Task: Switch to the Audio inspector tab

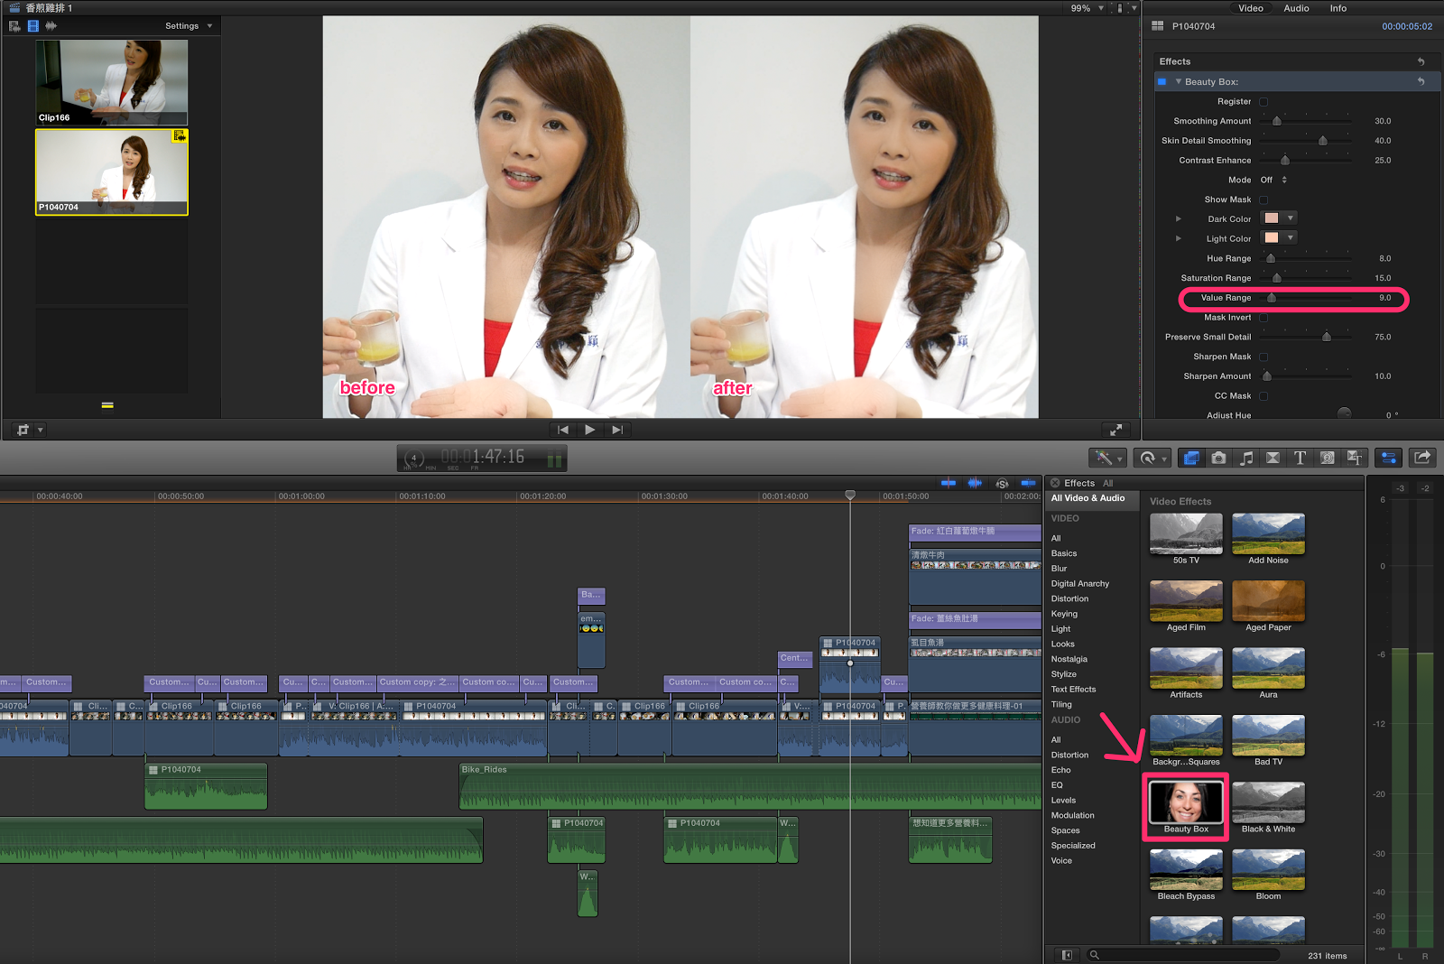Action: click(x=1296, y=8)
